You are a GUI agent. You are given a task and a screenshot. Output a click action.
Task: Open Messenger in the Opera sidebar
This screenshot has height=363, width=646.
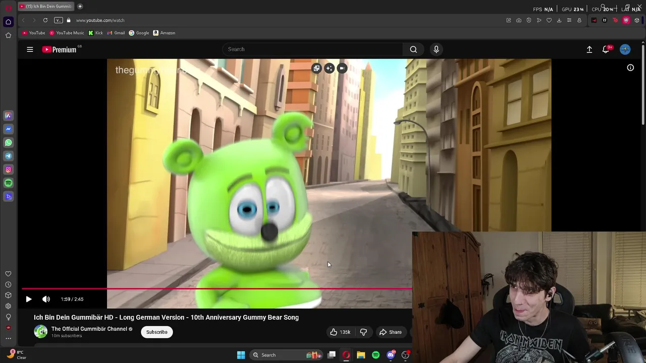(x=8, y=129)
